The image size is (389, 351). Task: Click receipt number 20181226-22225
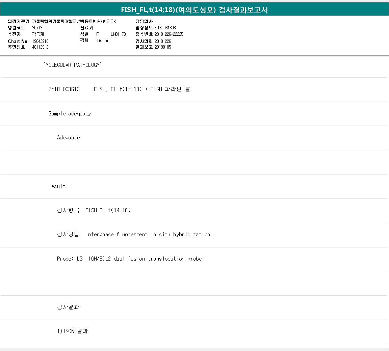coord(169,34)
